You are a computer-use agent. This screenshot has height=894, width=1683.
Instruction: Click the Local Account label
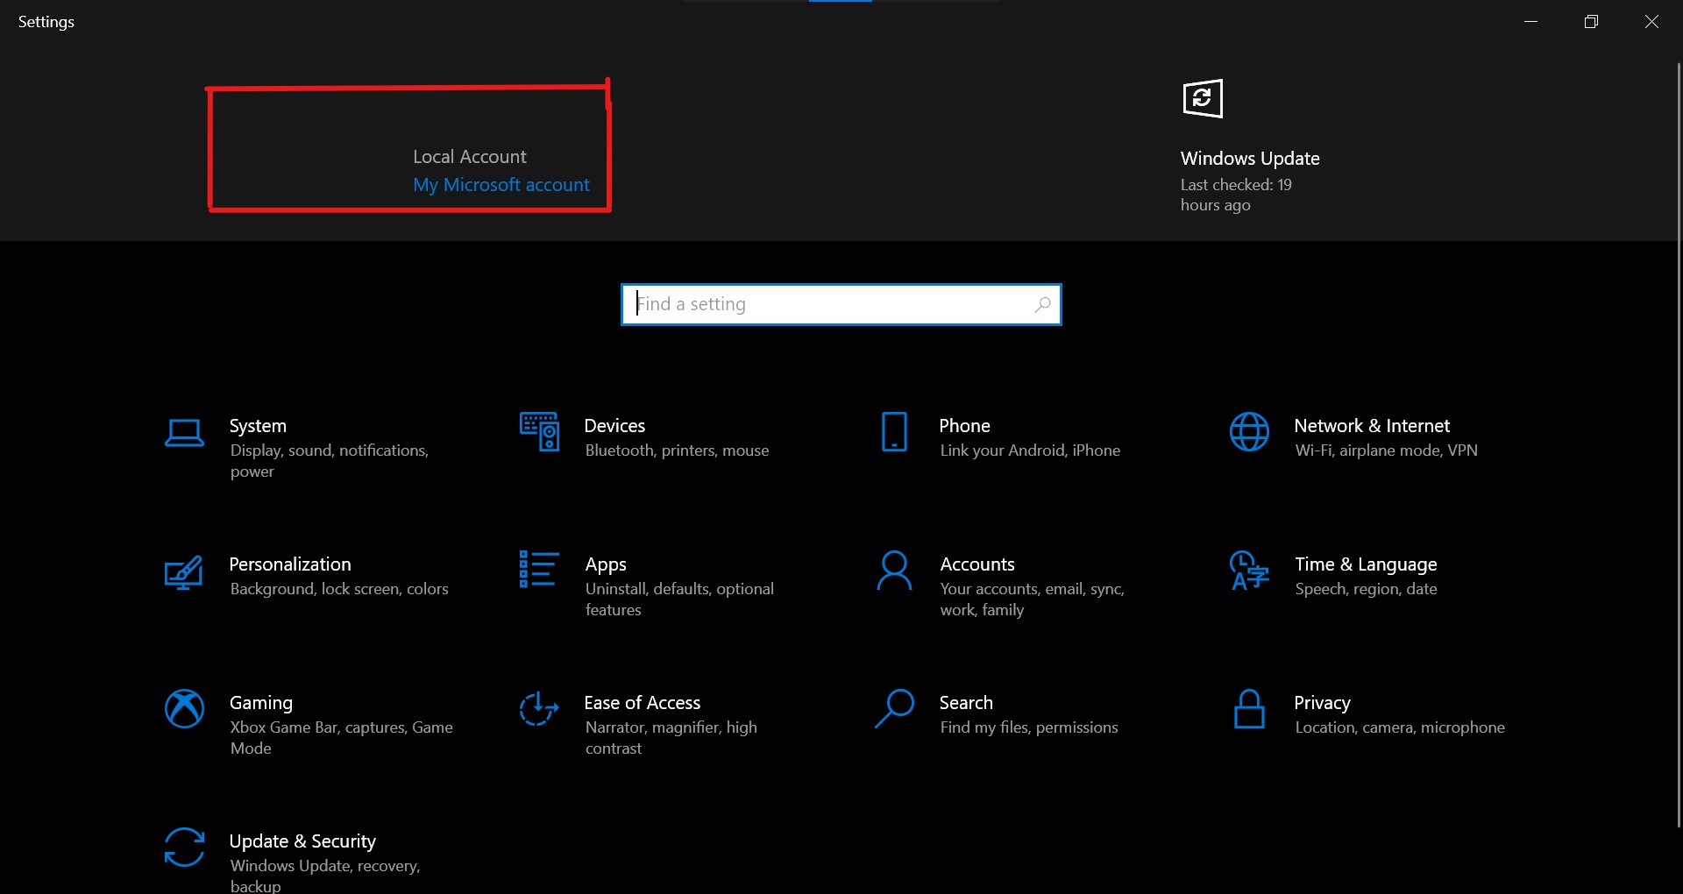point(470,157)
